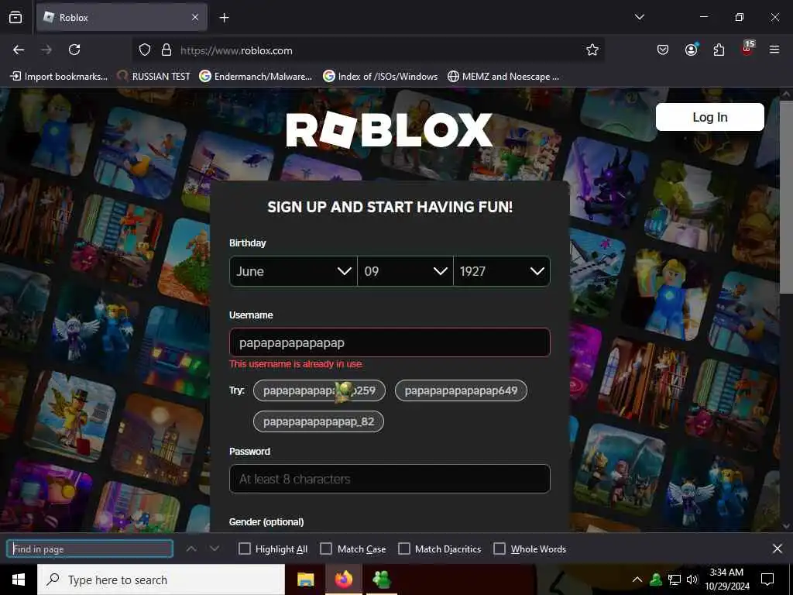The width and height of the screenshot is (793, 595).
Task: Click the Firefox taskbar icon
Action: tap(343, 580)
